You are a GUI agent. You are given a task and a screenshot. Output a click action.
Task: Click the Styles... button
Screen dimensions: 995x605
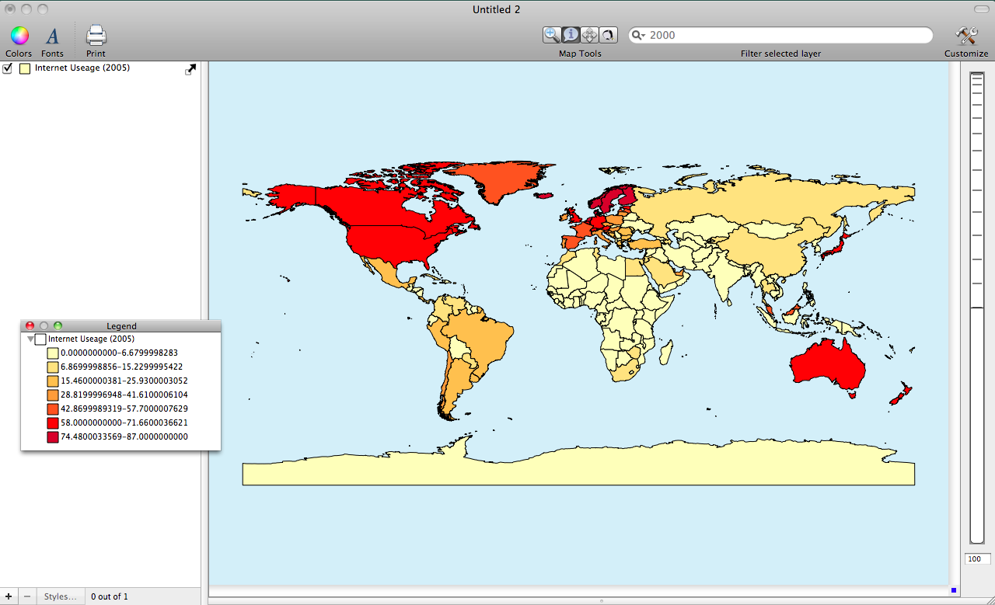pos(60,596)
